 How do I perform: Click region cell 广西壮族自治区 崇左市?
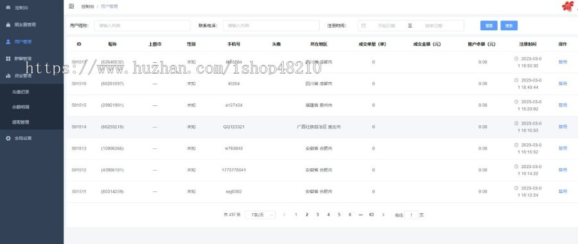click(319, 126)
